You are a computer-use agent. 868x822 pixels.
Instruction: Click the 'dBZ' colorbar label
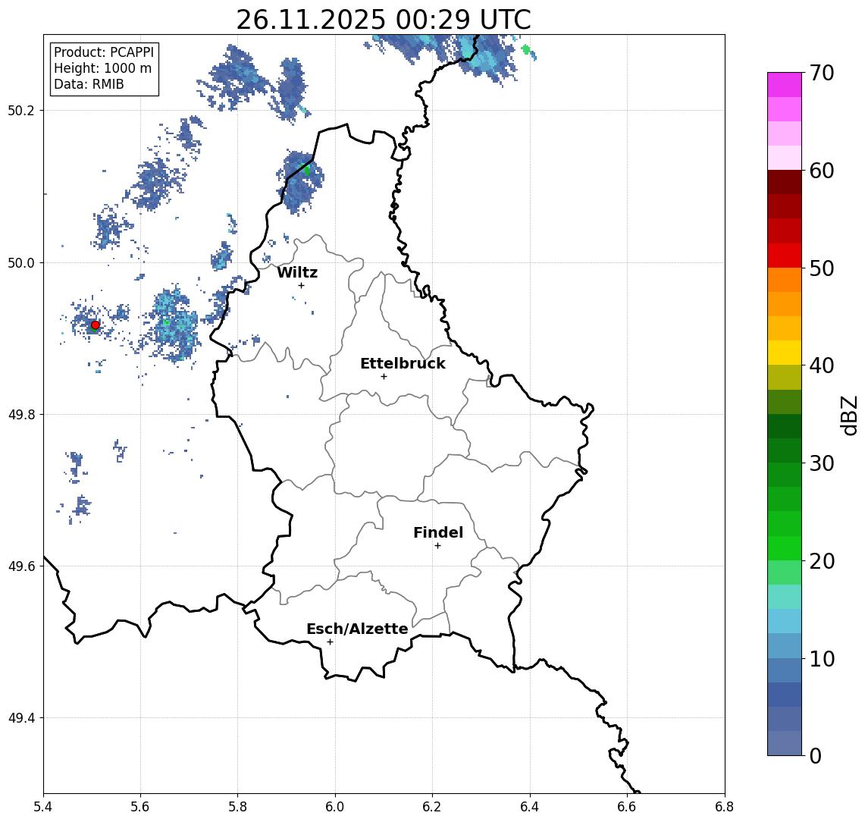pos(849,416)
